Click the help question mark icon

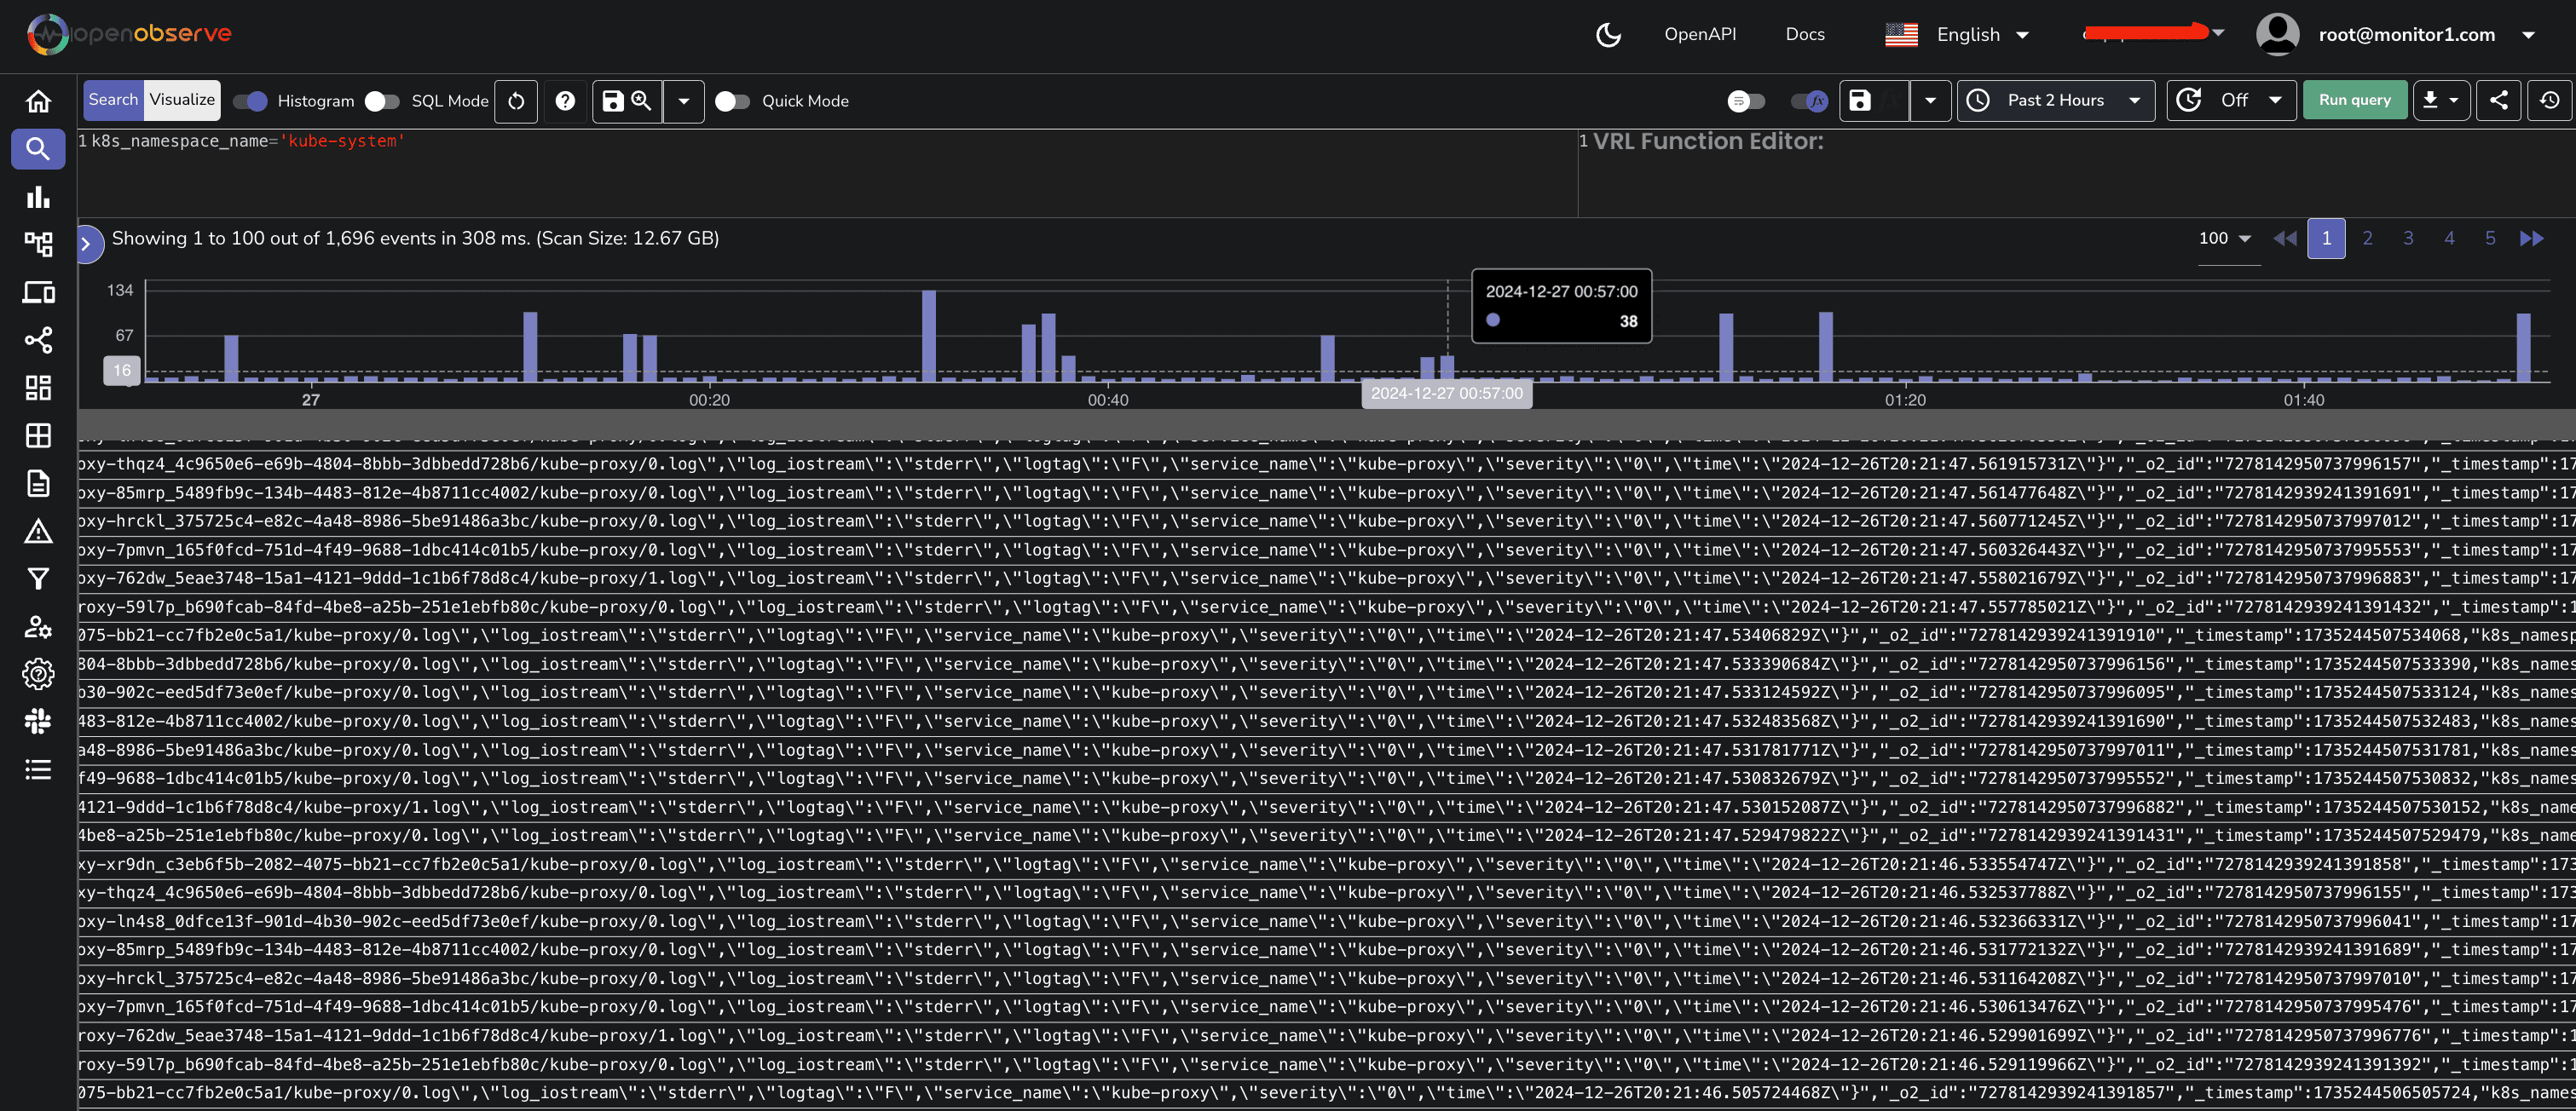565,101
